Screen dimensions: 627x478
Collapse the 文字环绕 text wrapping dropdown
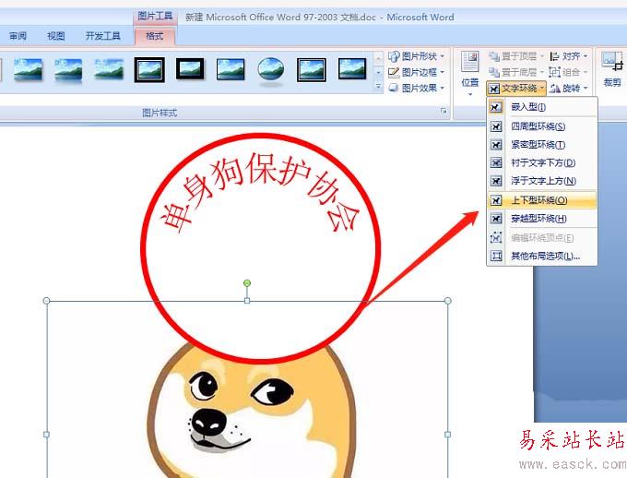(516, 88)
